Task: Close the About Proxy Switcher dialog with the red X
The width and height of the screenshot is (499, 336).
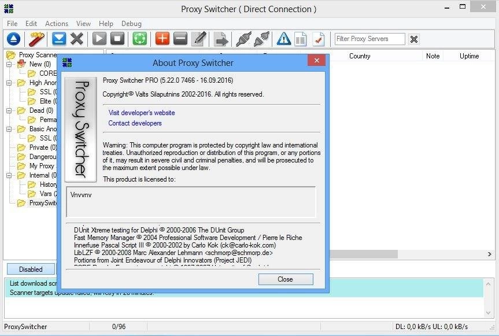Action: pyautogui.click(x=317, y=61)
